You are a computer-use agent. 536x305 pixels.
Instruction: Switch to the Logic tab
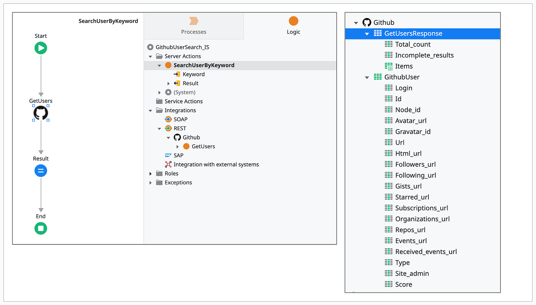point(294,26)
